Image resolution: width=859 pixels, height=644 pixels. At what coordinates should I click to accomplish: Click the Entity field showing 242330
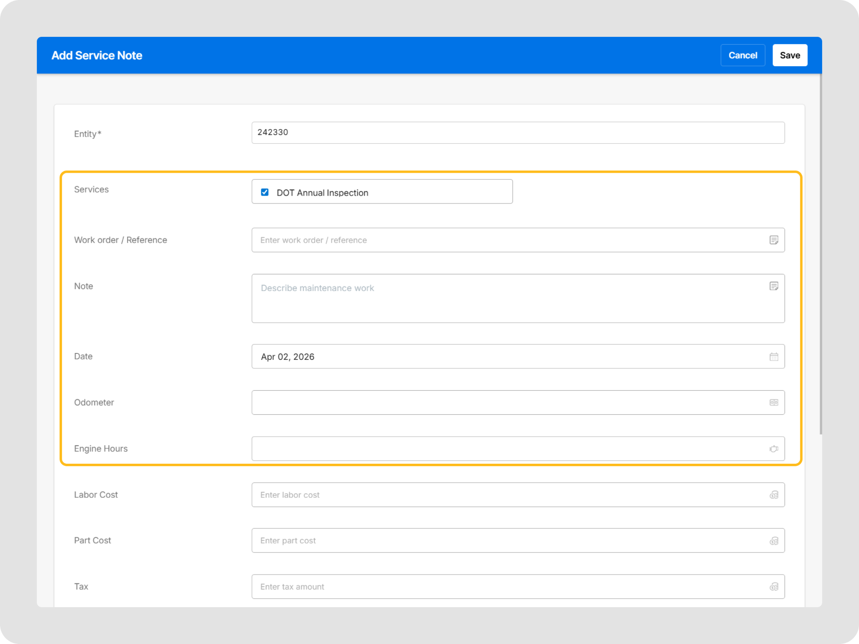[518, 132]
